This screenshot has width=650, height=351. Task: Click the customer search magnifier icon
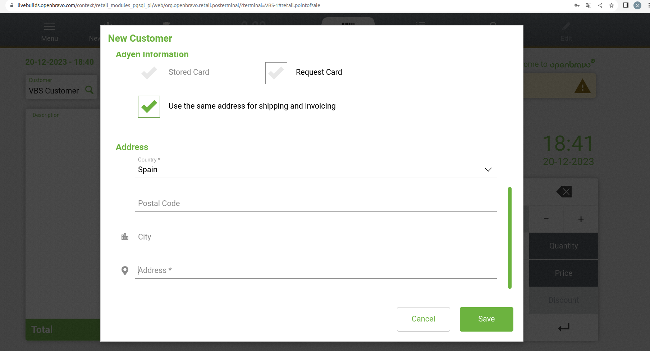[89, 90]
